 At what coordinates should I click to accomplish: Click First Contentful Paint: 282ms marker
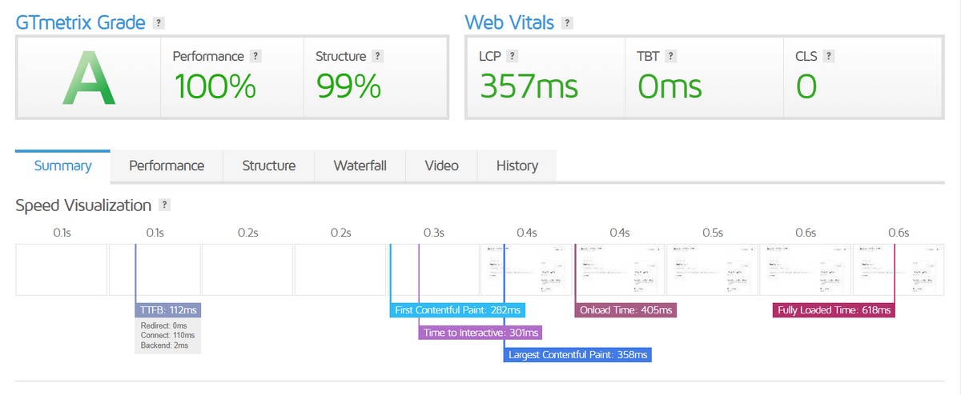click(457, 309)
